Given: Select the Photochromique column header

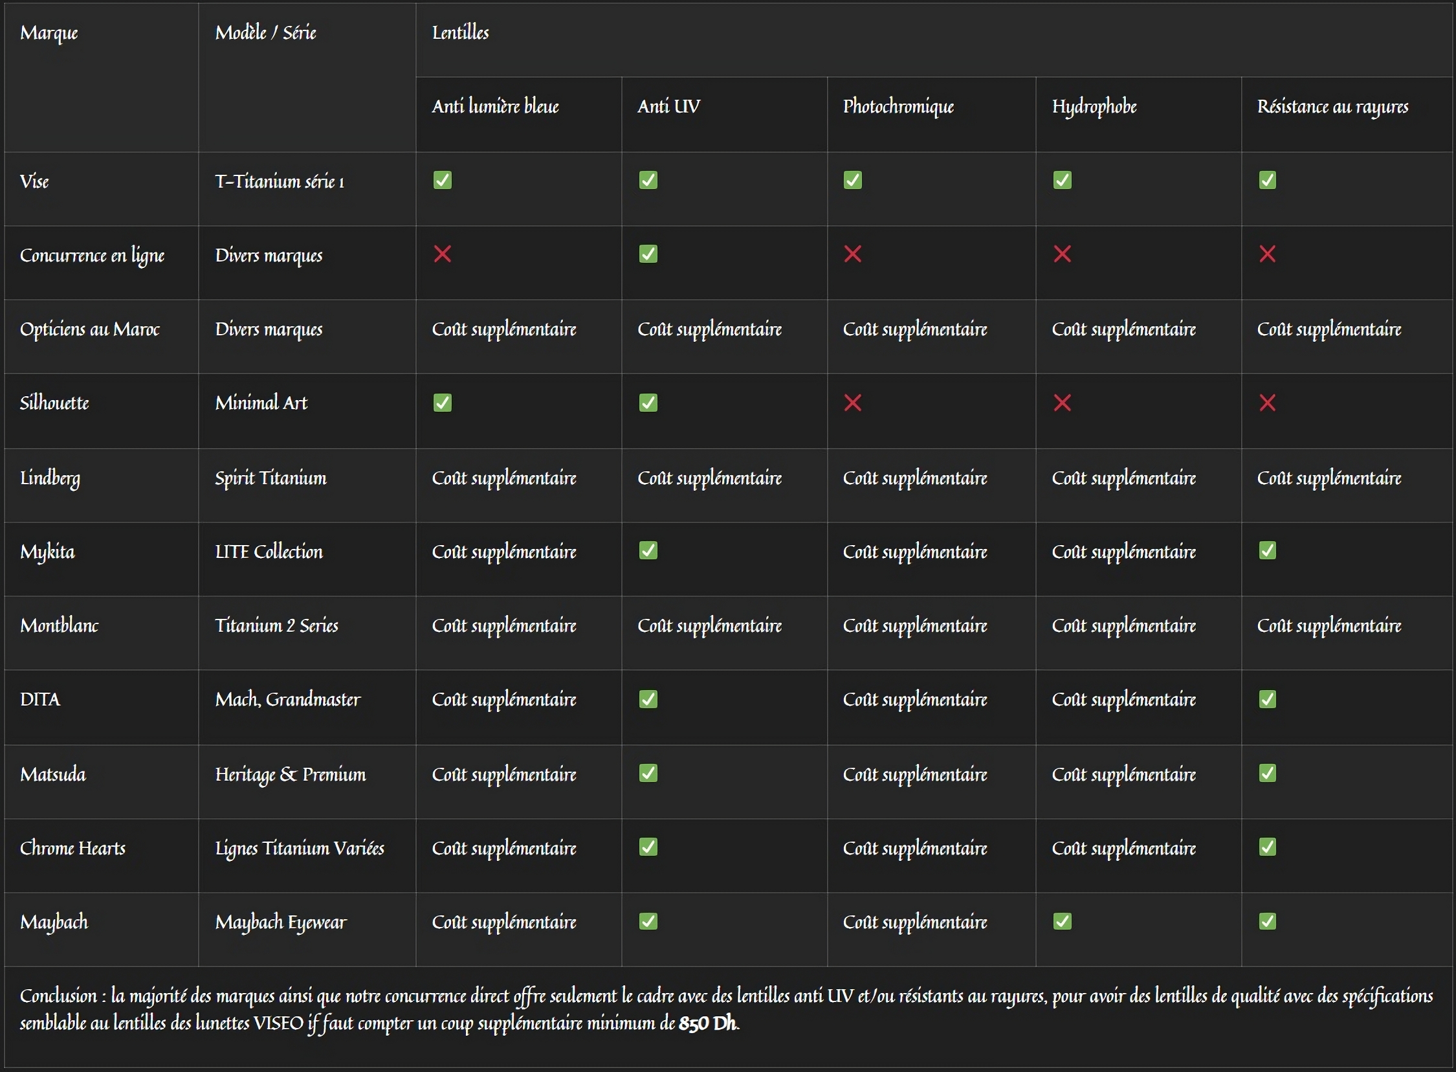Looking at the screenshot, I should point(931,114).
